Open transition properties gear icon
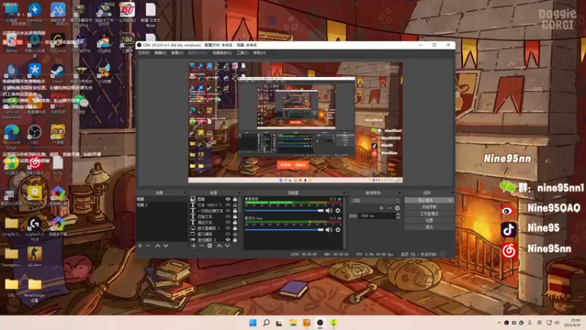The height and width of the screenshot is (330, 586). pos(397,208)
